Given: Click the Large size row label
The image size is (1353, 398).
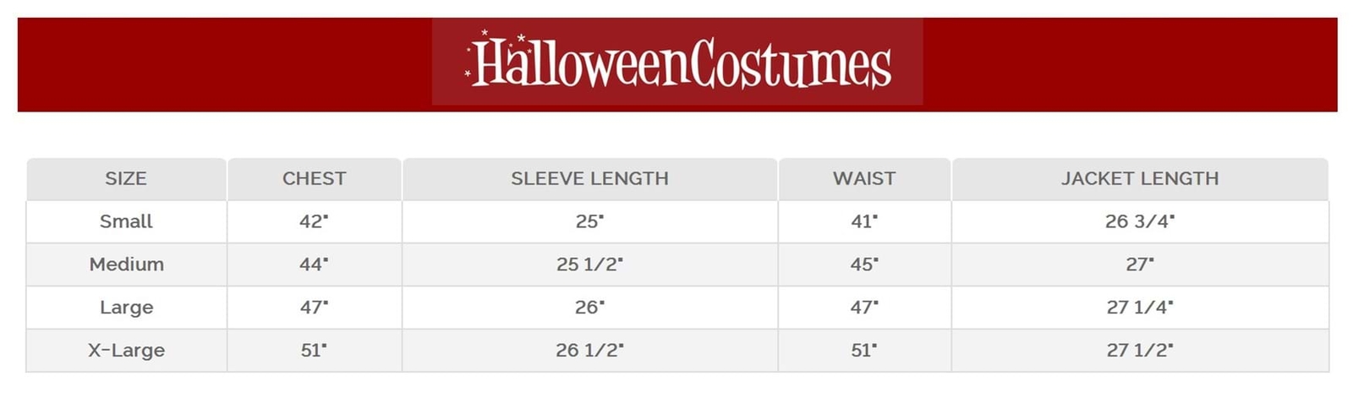Looking at the screenshot, I should pyautogui.click(x=126, y=308).
